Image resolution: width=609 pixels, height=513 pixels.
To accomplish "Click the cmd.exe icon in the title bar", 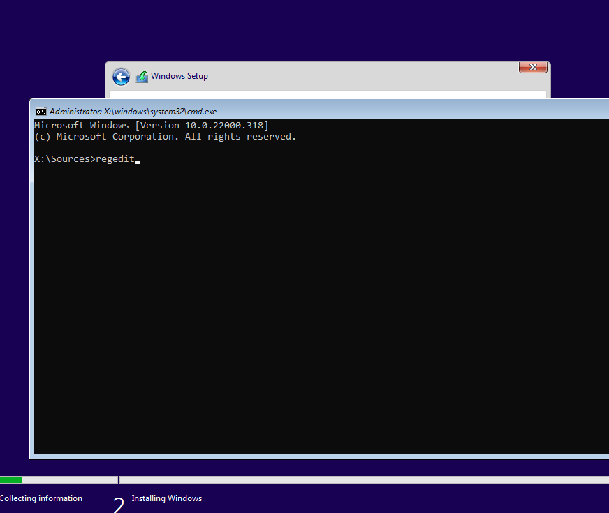I will [41, 112].
